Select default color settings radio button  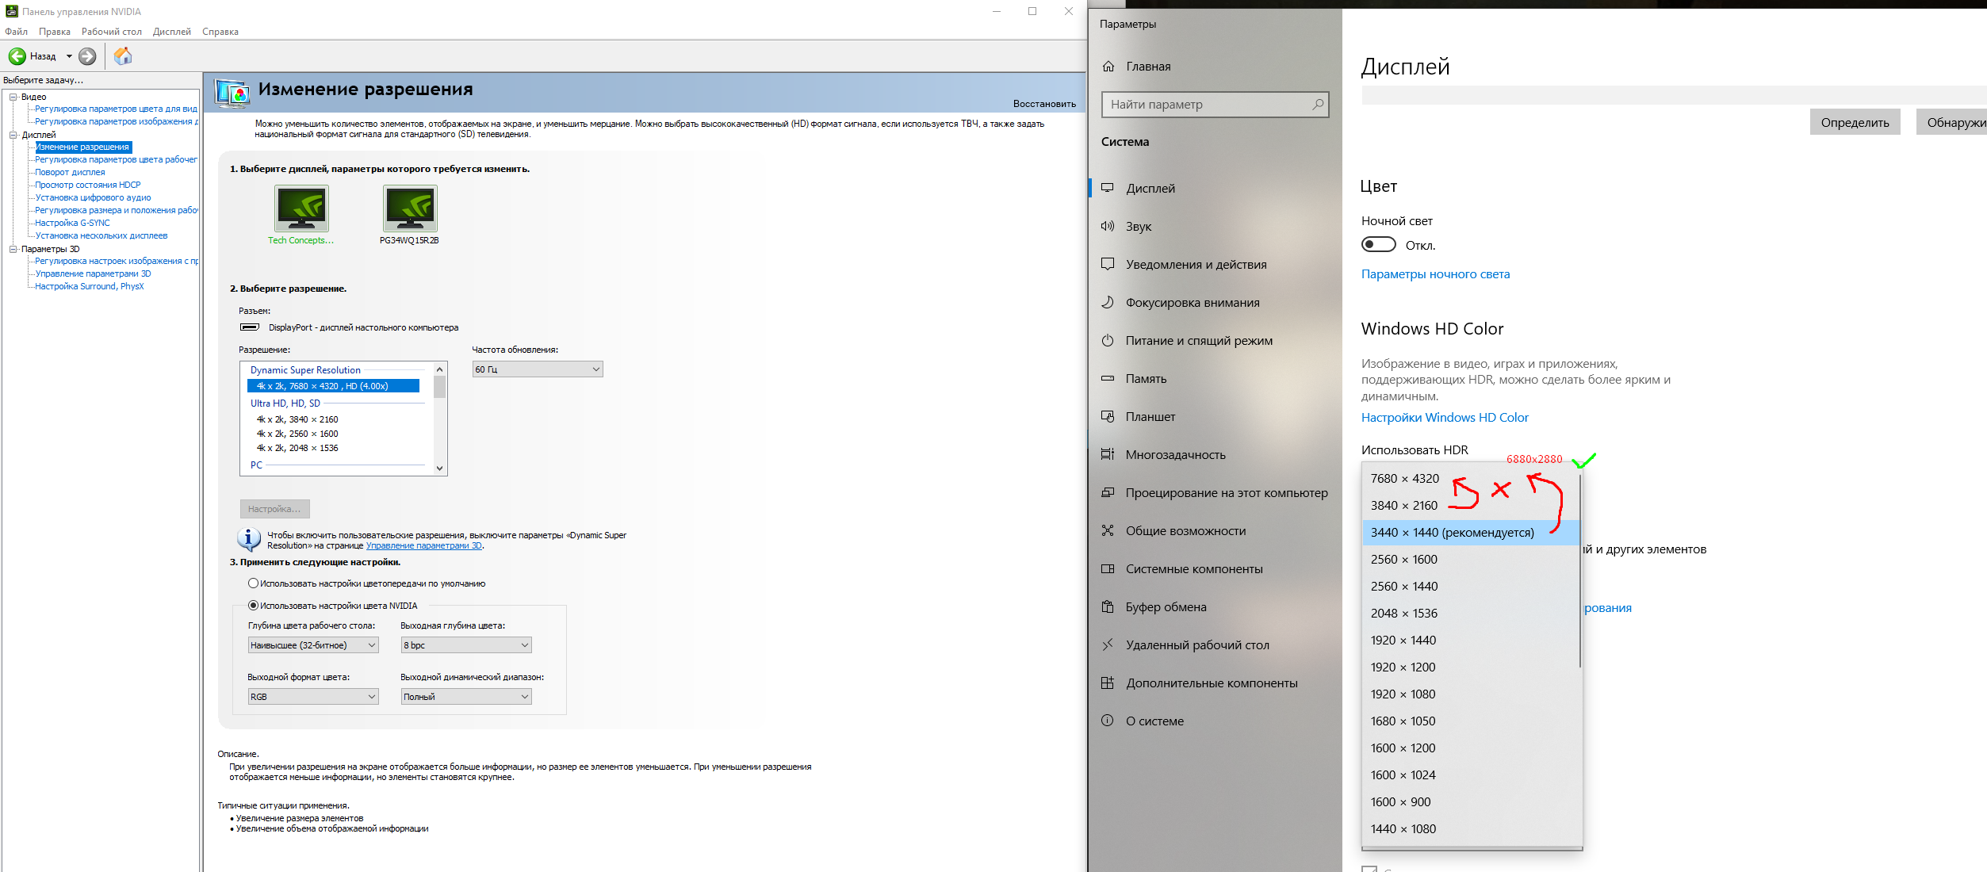coord(253,583)
